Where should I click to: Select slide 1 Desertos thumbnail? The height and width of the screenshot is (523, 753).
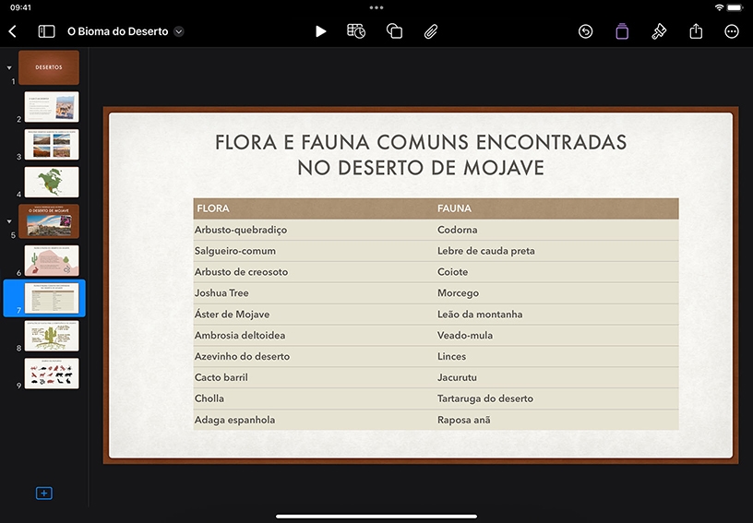click(x=49, y=67)
